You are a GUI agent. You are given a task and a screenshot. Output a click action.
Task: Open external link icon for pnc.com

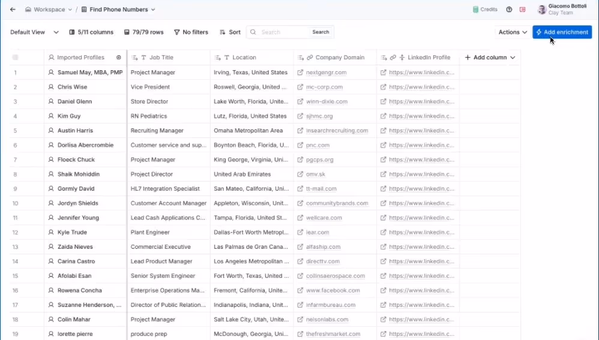[300, 145]
